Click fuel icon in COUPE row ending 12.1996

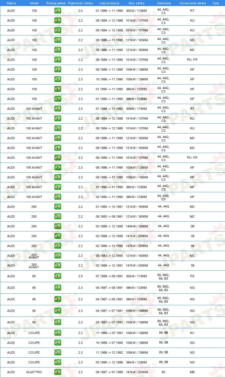point(58,362)
